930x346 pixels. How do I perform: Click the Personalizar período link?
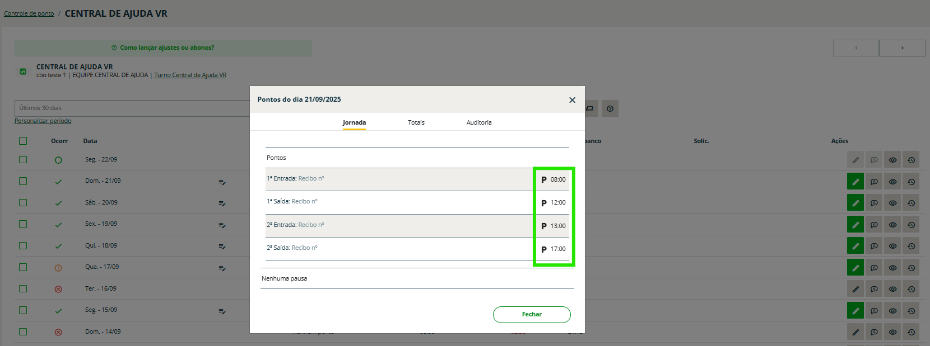(x=43, y=121)
